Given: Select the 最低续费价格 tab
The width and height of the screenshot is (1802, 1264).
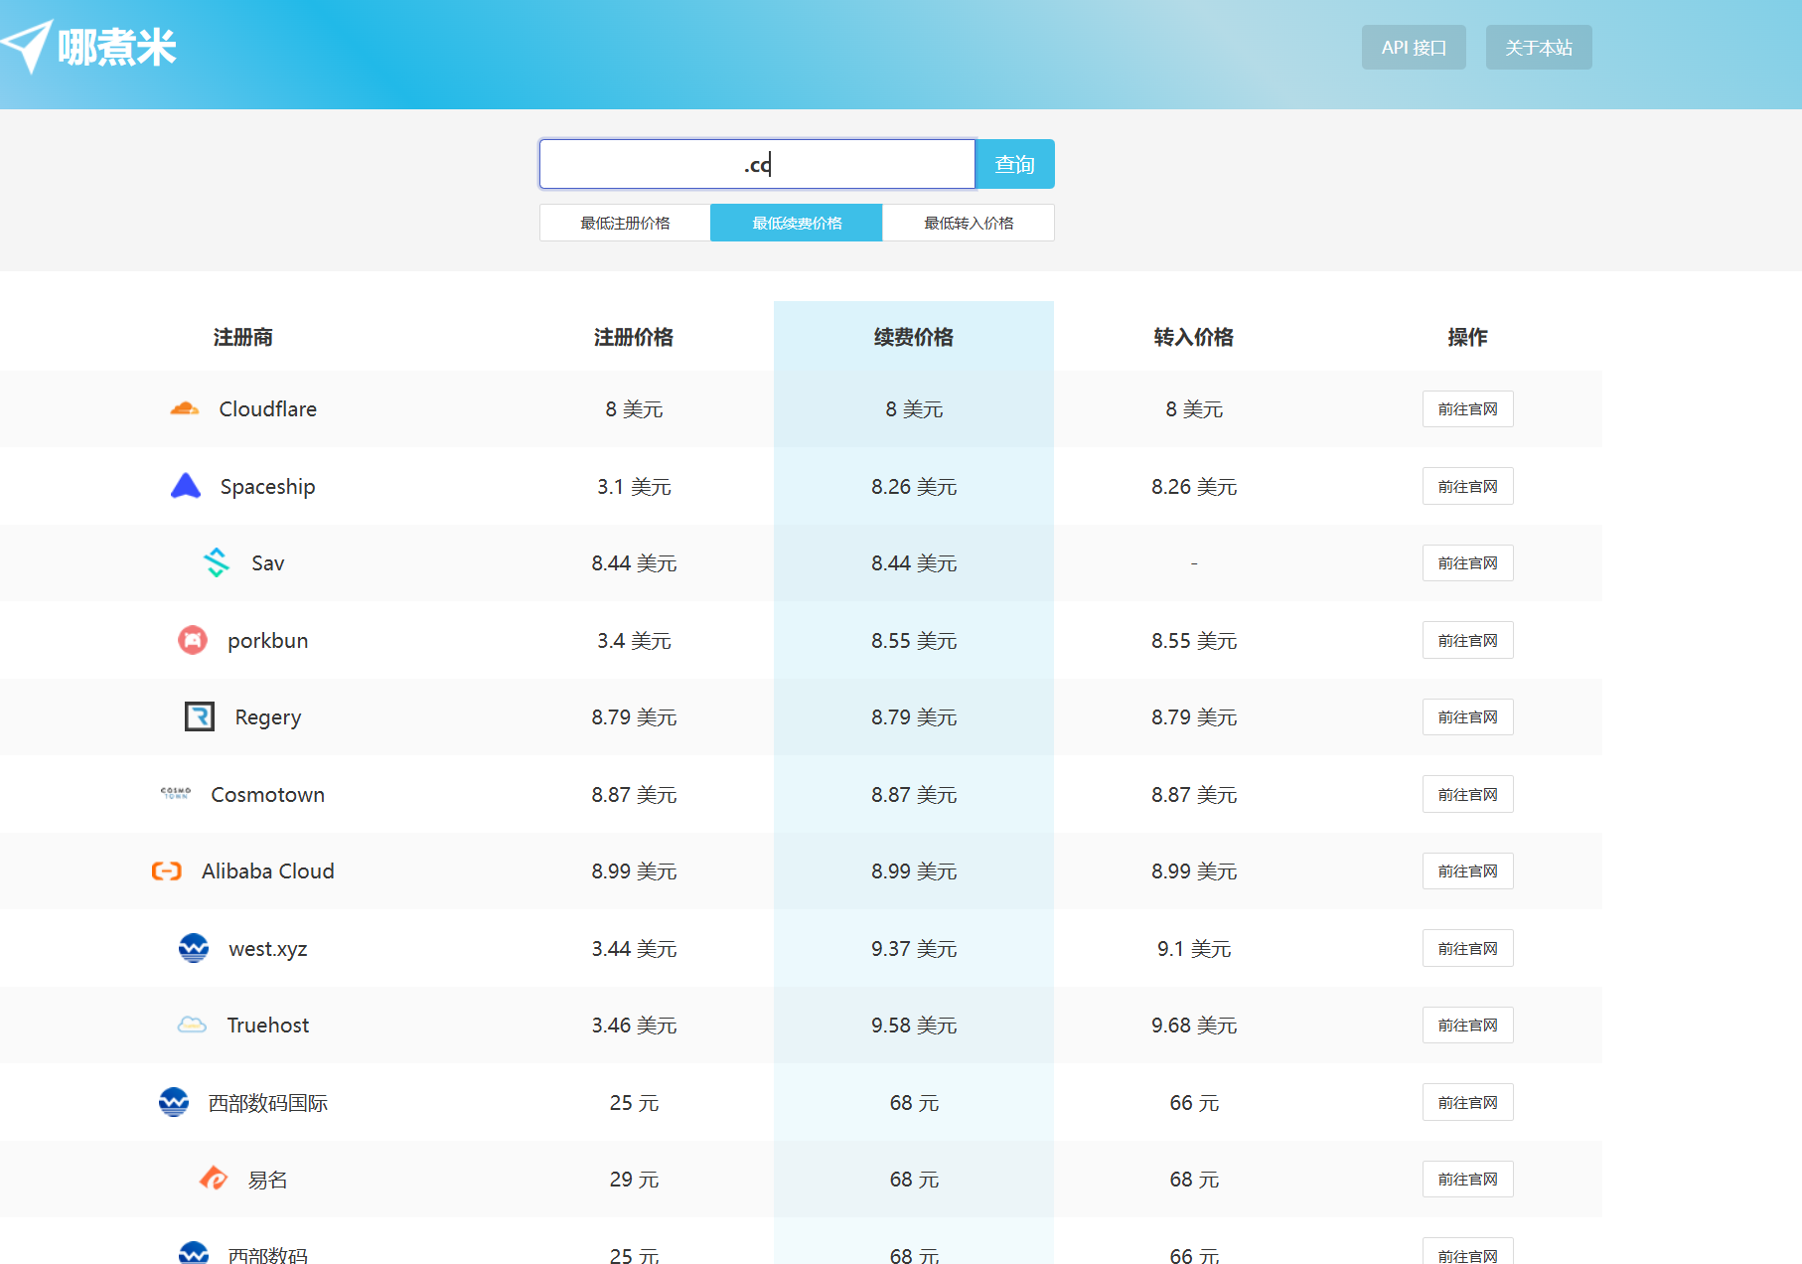Looking at the screenshot, I should (797, 223).
